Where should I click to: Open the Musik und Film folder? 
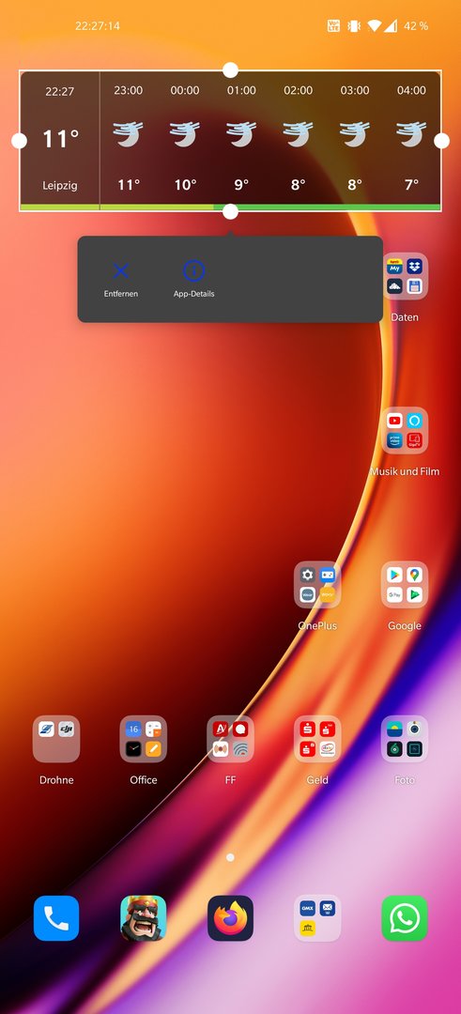tap(405, 431)
